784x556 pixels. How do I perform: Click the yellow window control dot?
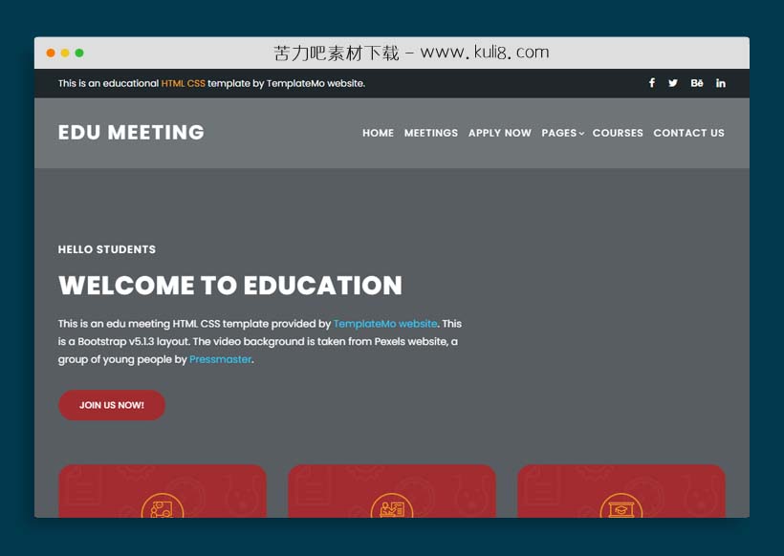pos(65,53)
